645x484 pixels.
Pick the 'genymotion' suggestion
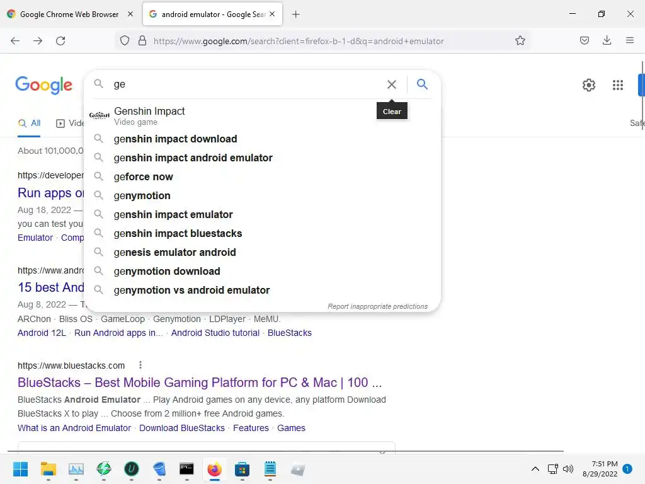pos(262,195)
